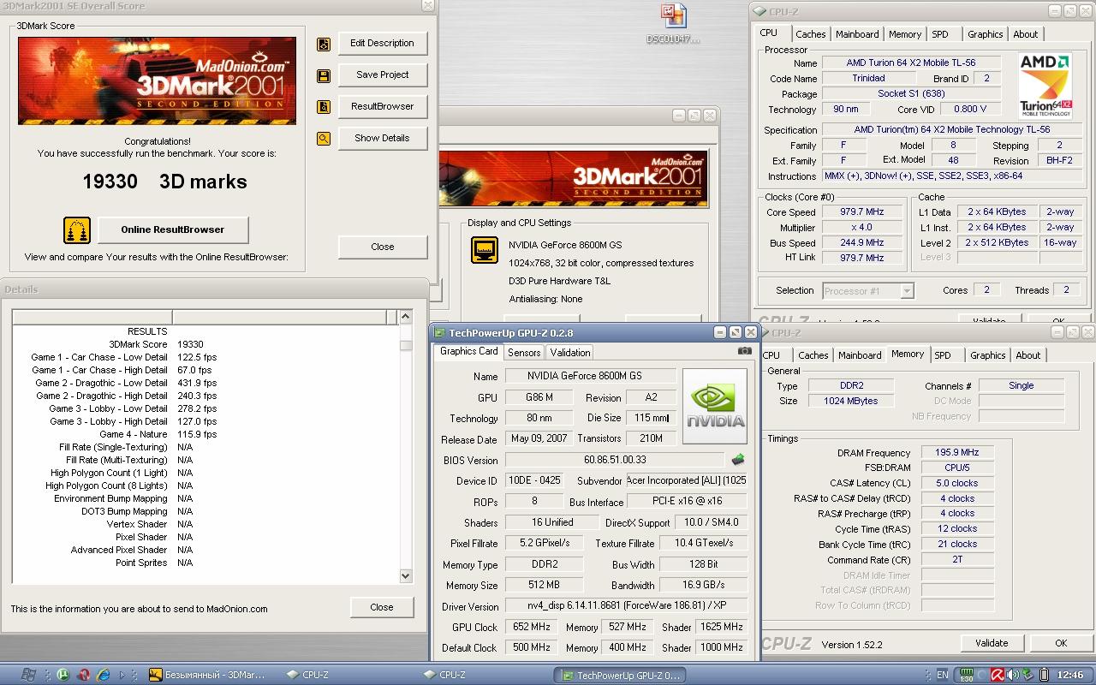Select the Graphics Card tab in GPU-Z

pyautogui.click(x=468, y=351)
